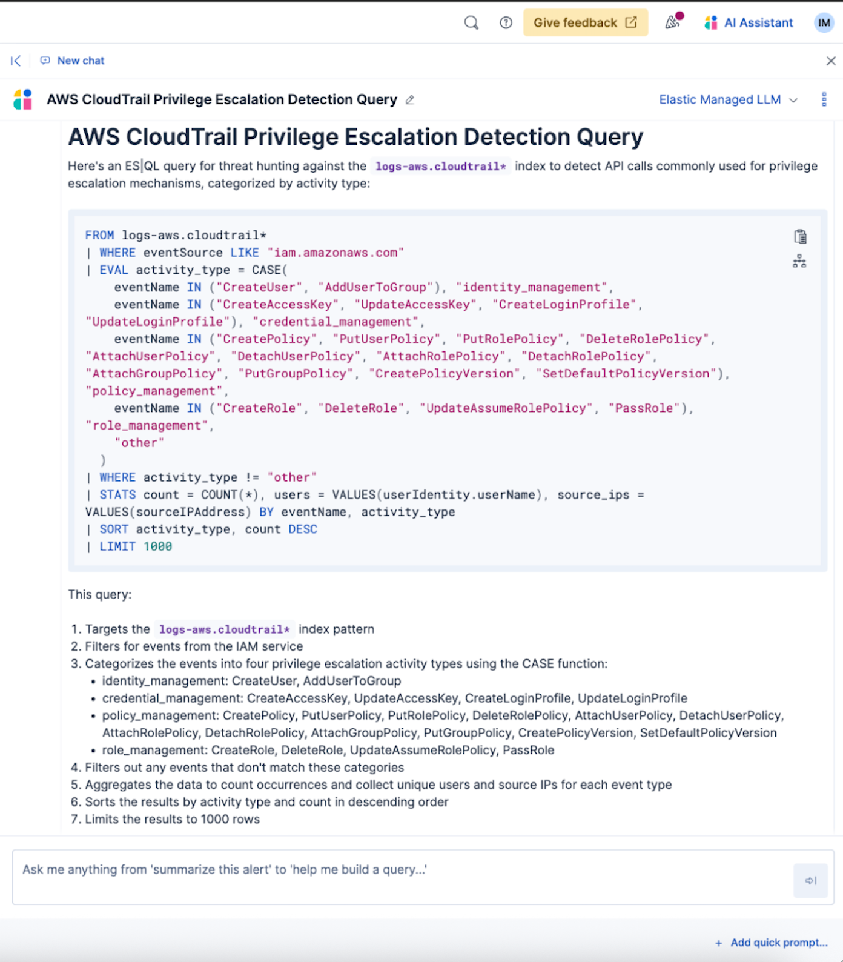
Task: Click the Give feedback button
Action: (x=585, y=23)
